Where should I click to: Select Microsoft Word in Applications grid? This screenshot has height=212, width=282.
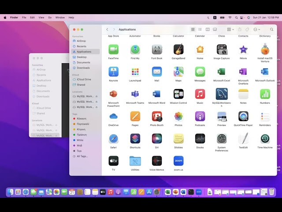[157, 94]
